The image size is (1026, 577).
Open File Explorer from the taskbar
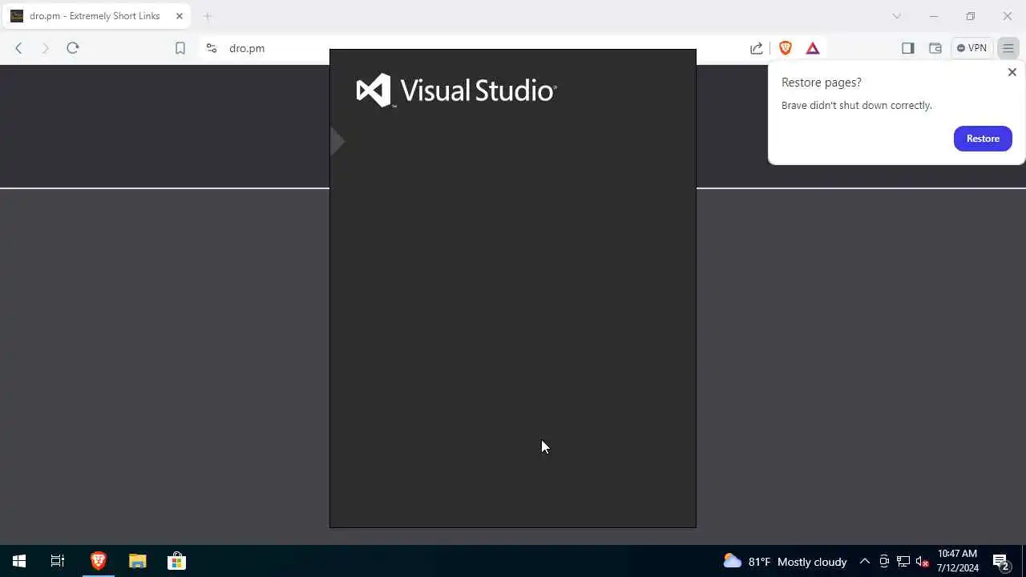click(138, 561)
